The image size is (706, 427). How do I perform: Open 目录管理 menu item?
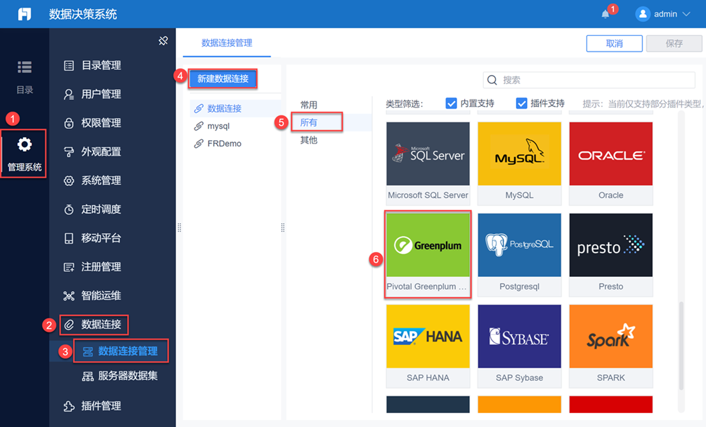(x=101, y=65)
